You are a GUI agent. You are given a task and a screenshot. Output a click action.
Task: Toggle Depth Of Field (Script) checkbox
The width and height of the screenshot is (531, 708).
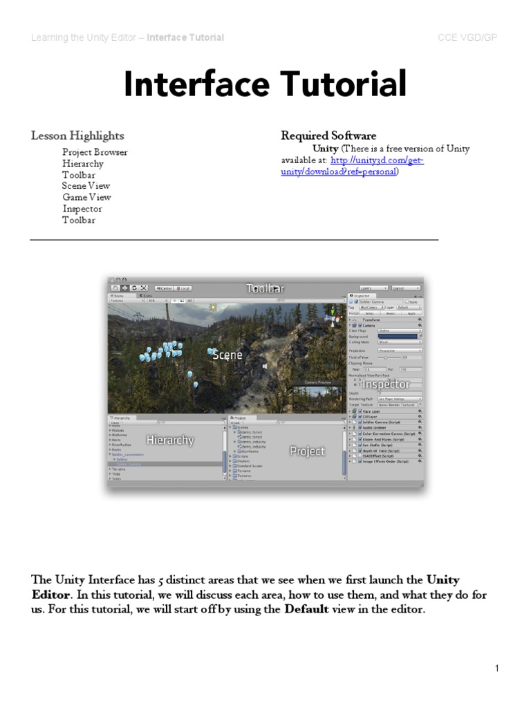point(360,451)
